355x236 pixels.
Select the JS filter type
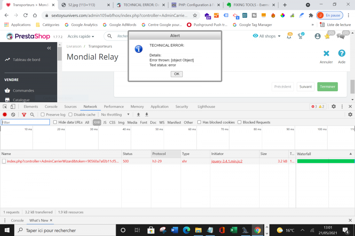click(105, 122)
